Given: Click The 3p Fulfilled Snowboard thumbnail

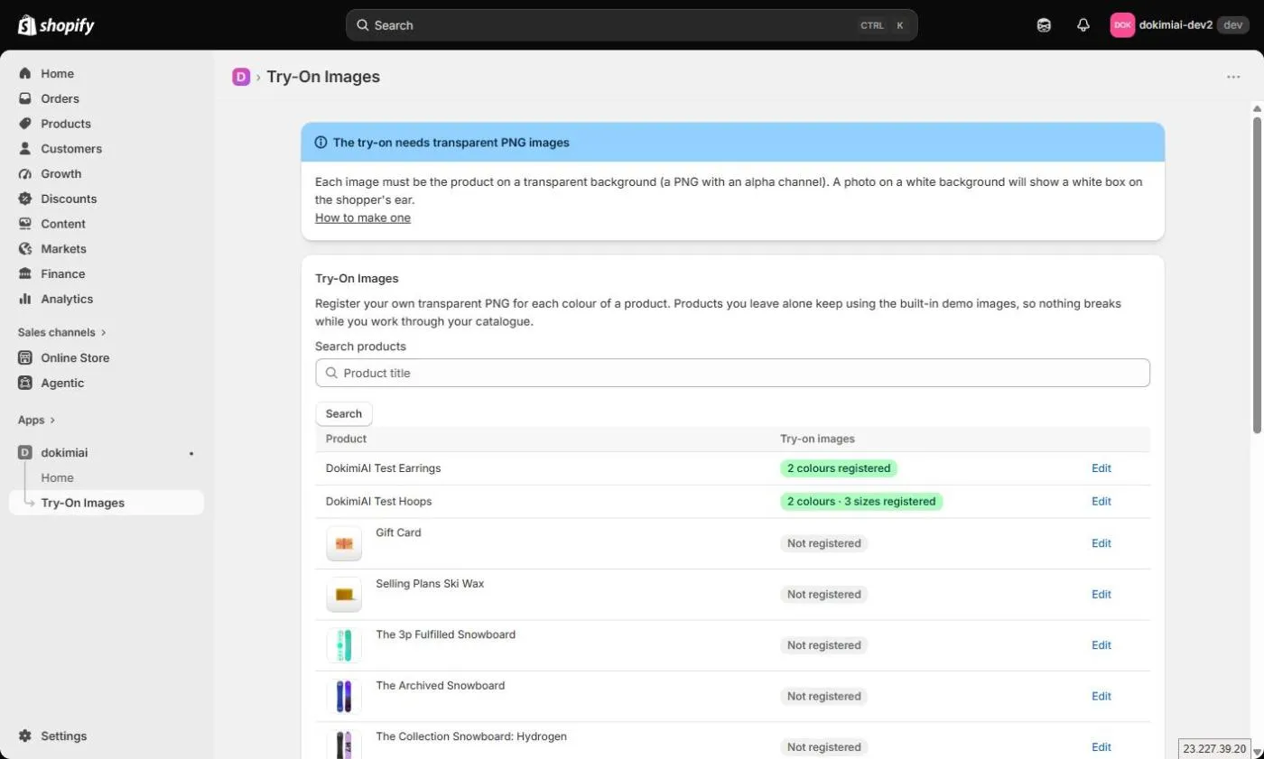Looking at the screenshot, I should (344, 645).
